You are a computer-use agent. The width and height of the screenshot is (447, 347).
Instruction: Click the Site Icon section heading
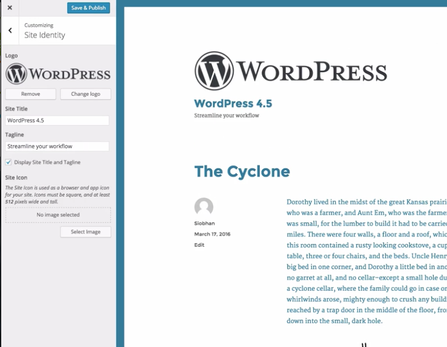(16, 177)
